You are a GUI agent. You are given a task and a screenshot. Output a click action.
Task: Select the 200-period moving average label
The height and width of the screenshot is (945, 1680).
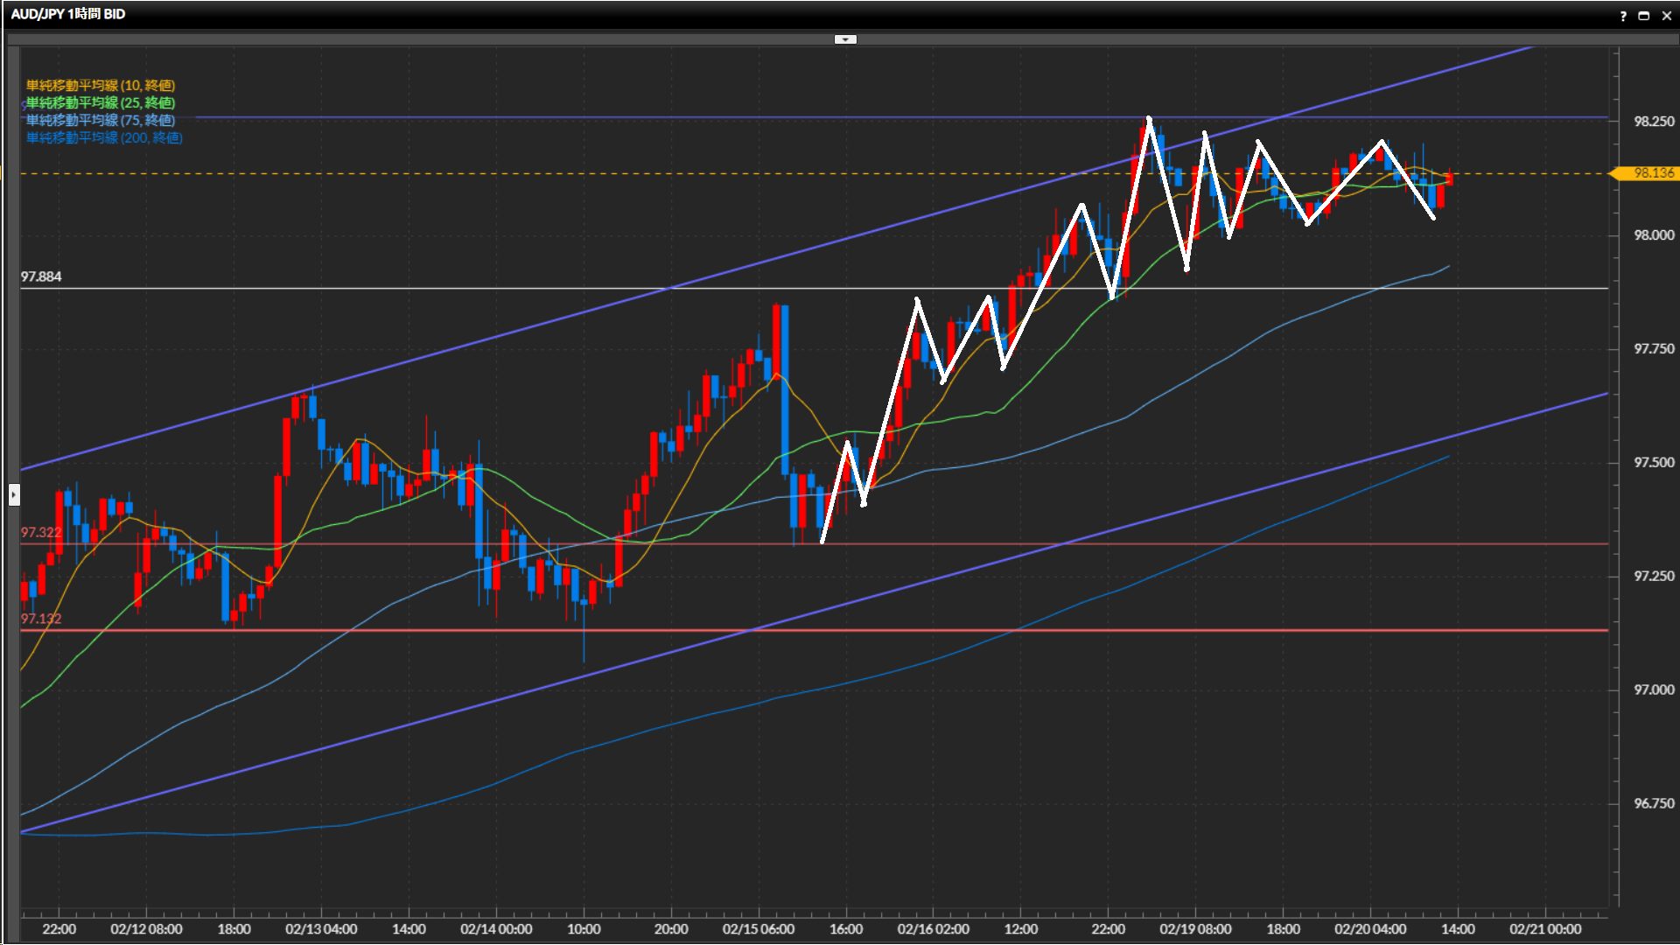coord(104,137)
